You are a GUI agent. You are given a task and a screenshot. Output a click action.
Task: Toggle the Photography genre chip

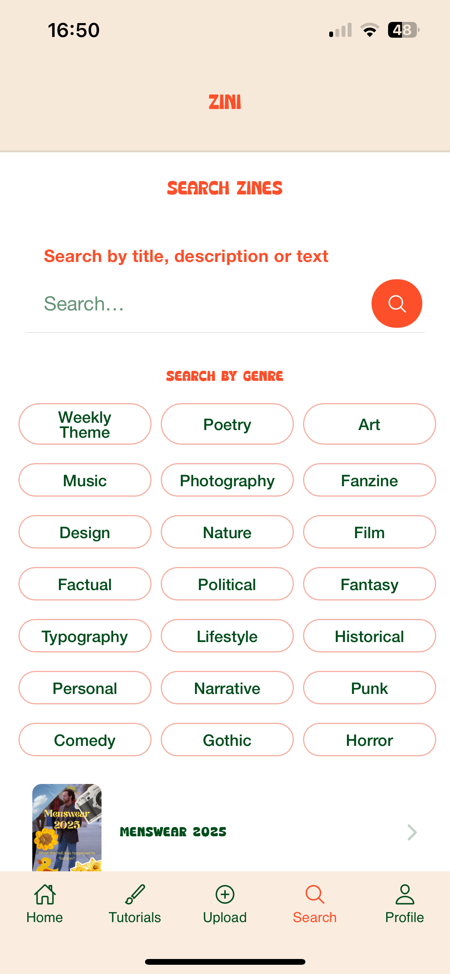pos(227,480)
